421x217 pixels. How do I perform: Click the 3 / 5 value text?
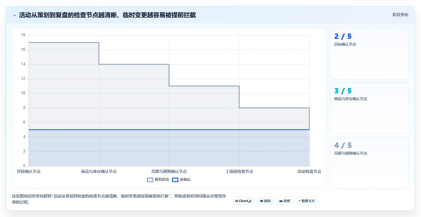click(x=343, y=91)
